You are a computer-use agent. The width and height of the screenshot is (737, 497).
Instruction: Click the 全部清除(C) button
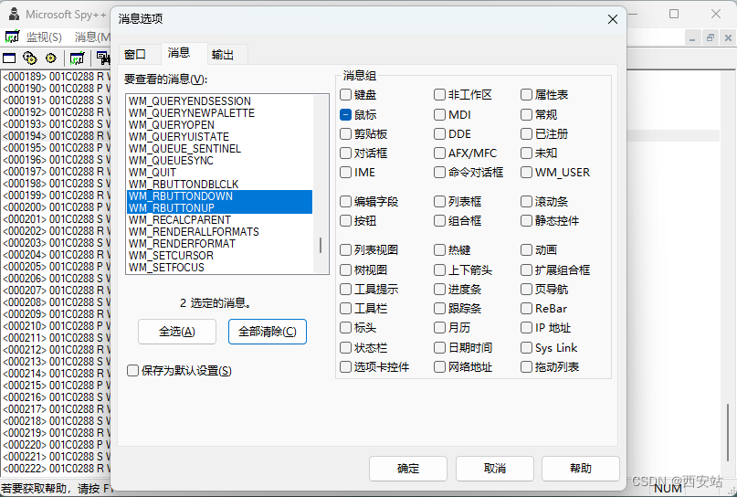268,332
